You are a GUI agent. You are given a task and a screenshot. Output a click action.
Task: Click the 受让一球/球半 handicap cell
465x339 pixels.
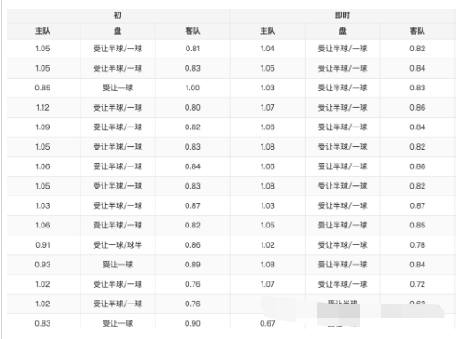118,245
